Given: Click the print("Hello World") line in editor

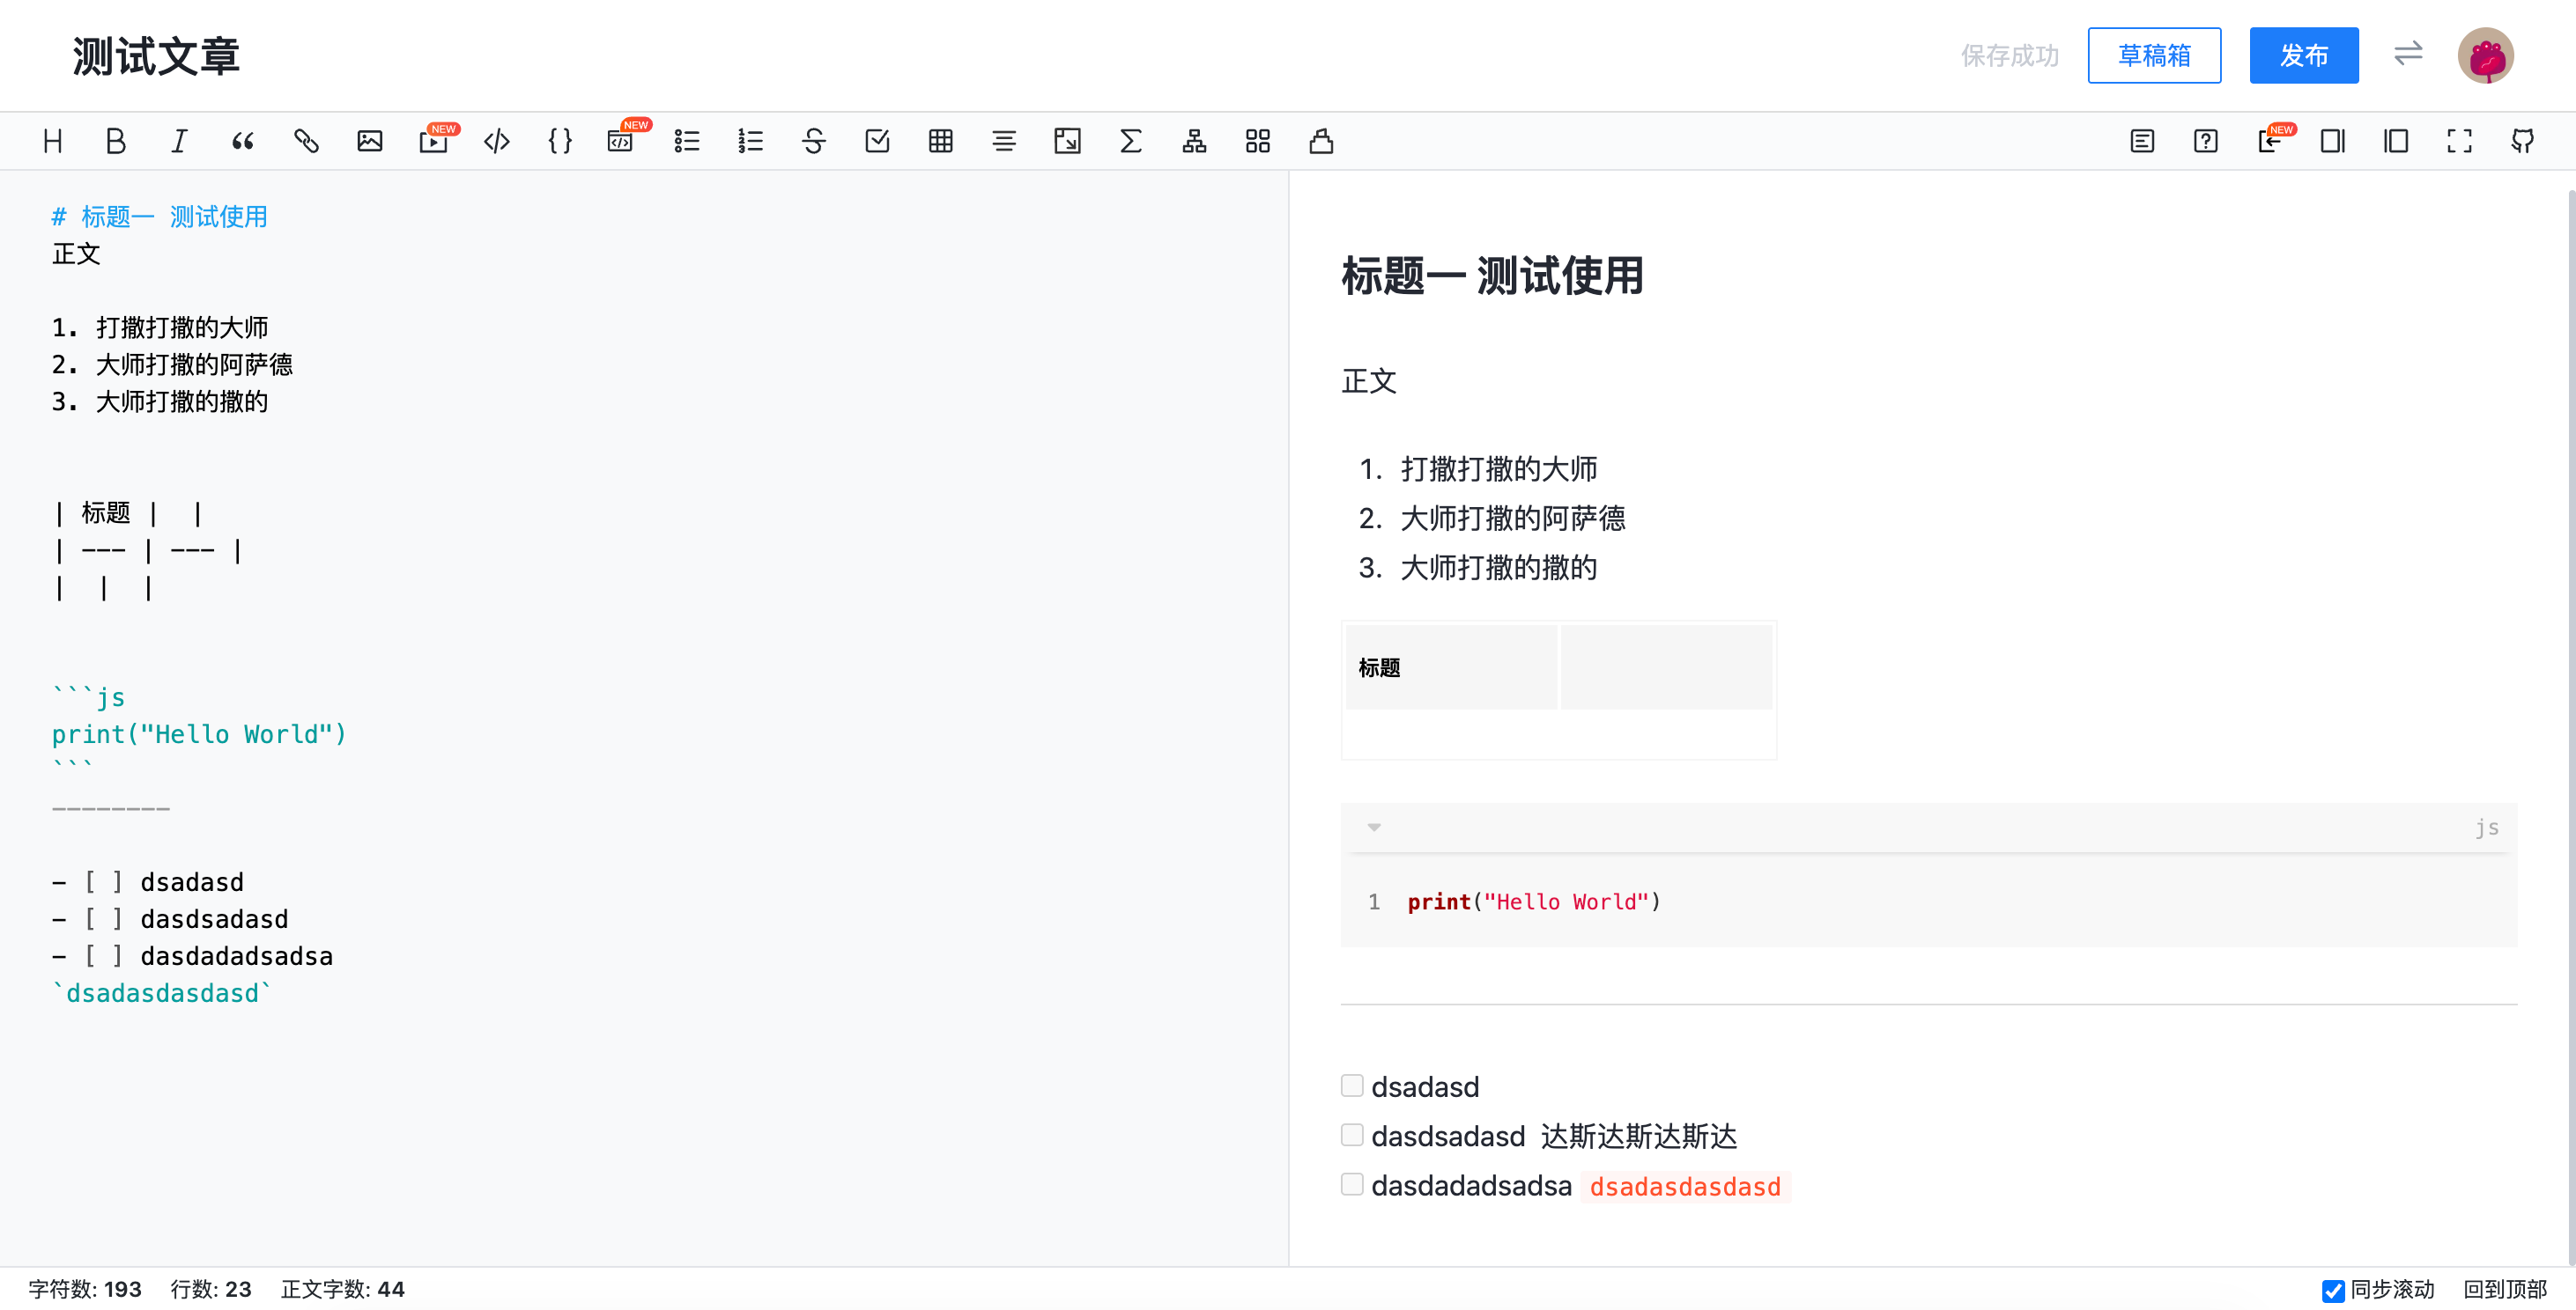Looking at the screenshot, I should (199, 734).
